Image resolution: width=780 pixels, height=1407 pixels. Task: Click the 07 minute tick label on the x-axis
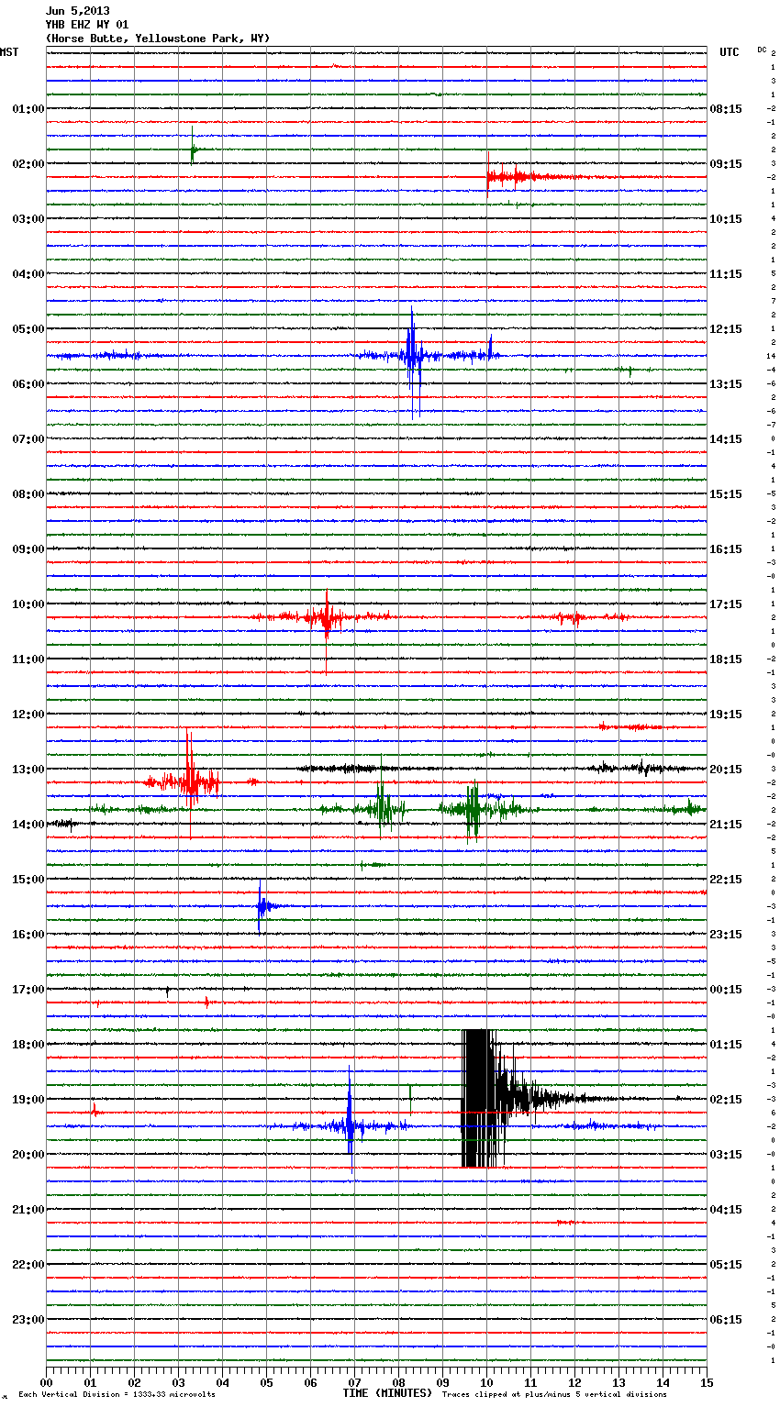(x=355, y=1382)
